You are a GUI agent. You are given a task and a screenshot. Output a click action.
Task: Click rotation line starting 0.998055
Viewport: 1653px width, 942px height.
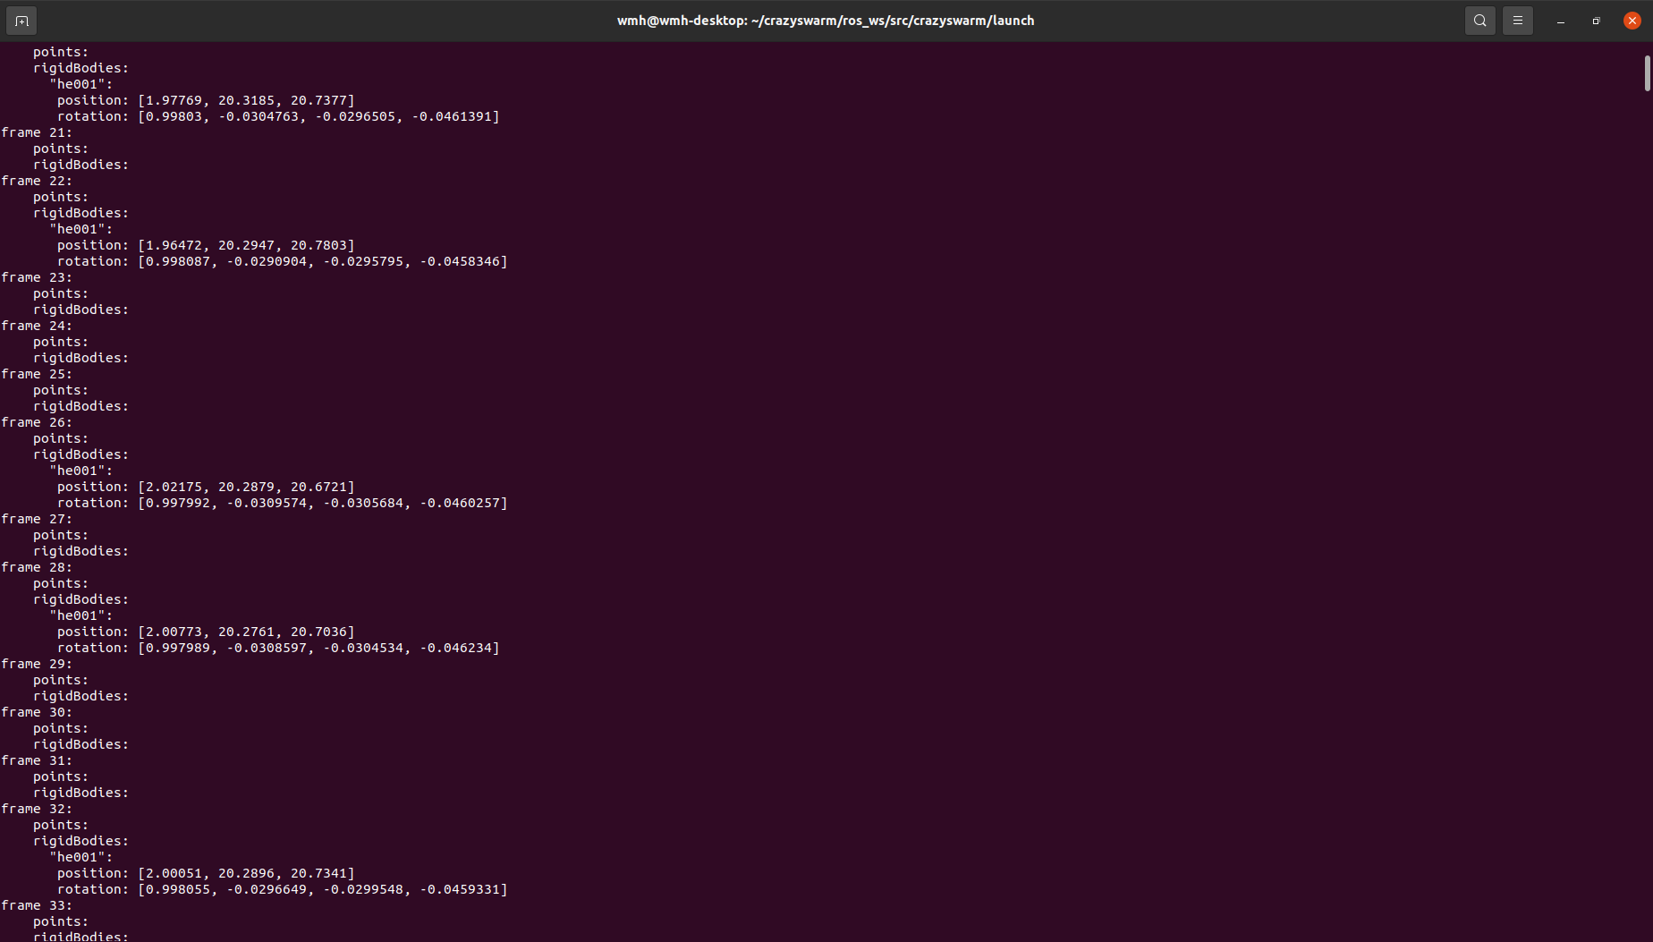point(283,889)
